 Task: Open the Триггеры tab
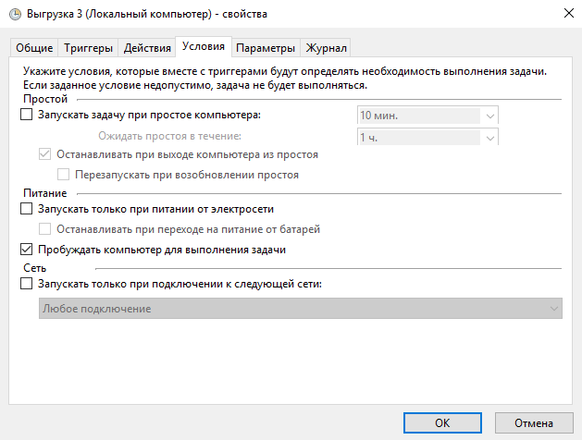(89, 48)
